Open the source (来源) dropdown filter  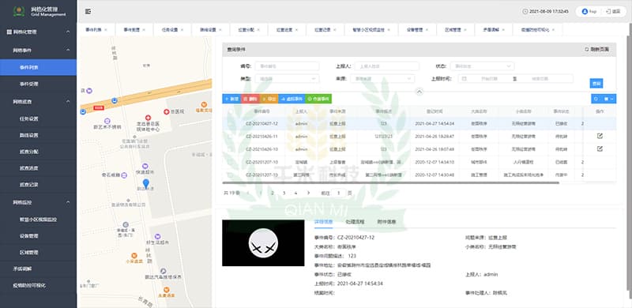click(382, 79)
